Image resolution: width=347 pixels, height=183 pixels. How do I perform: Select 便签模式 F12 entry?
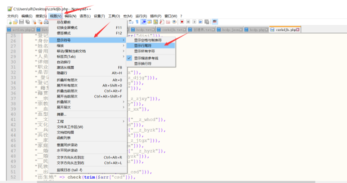[x=88, y=33]
